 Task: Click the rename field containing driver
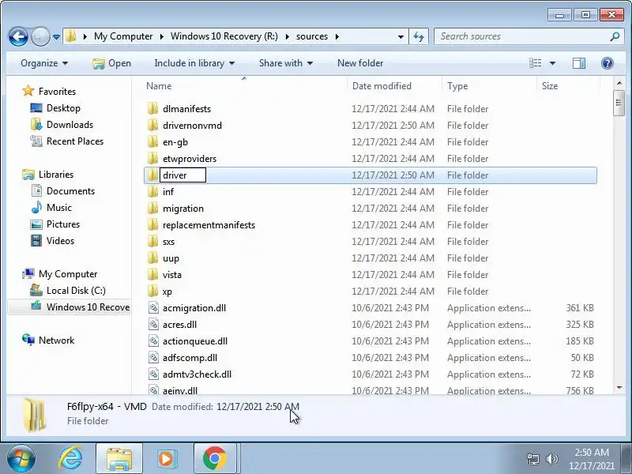point(183,175)
